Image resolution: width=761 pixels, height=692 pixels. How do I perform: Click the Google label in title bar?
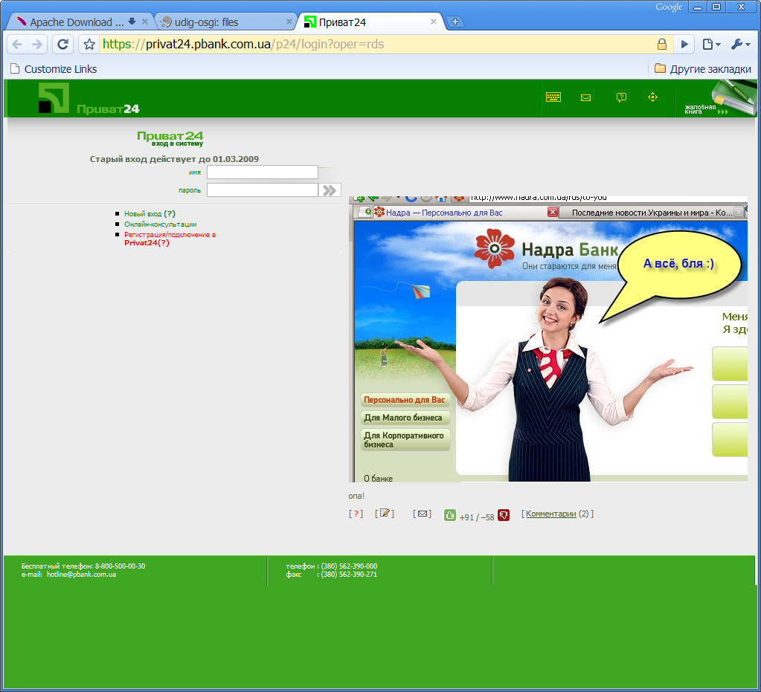pyautogui.click(x=669, y=7)
